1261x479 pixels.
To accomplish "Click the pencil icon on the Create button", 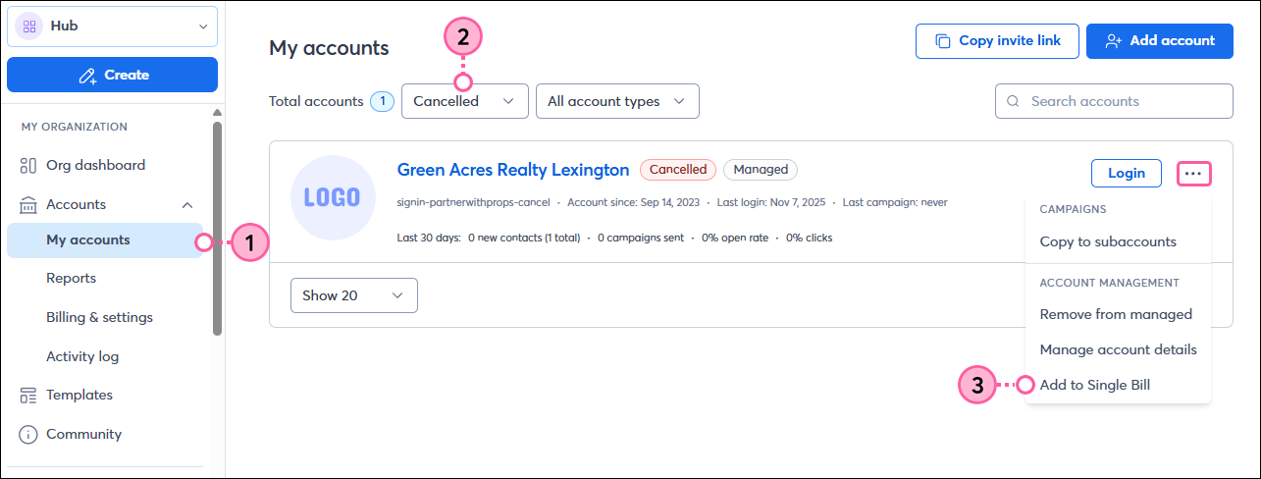I will [87, 75].
